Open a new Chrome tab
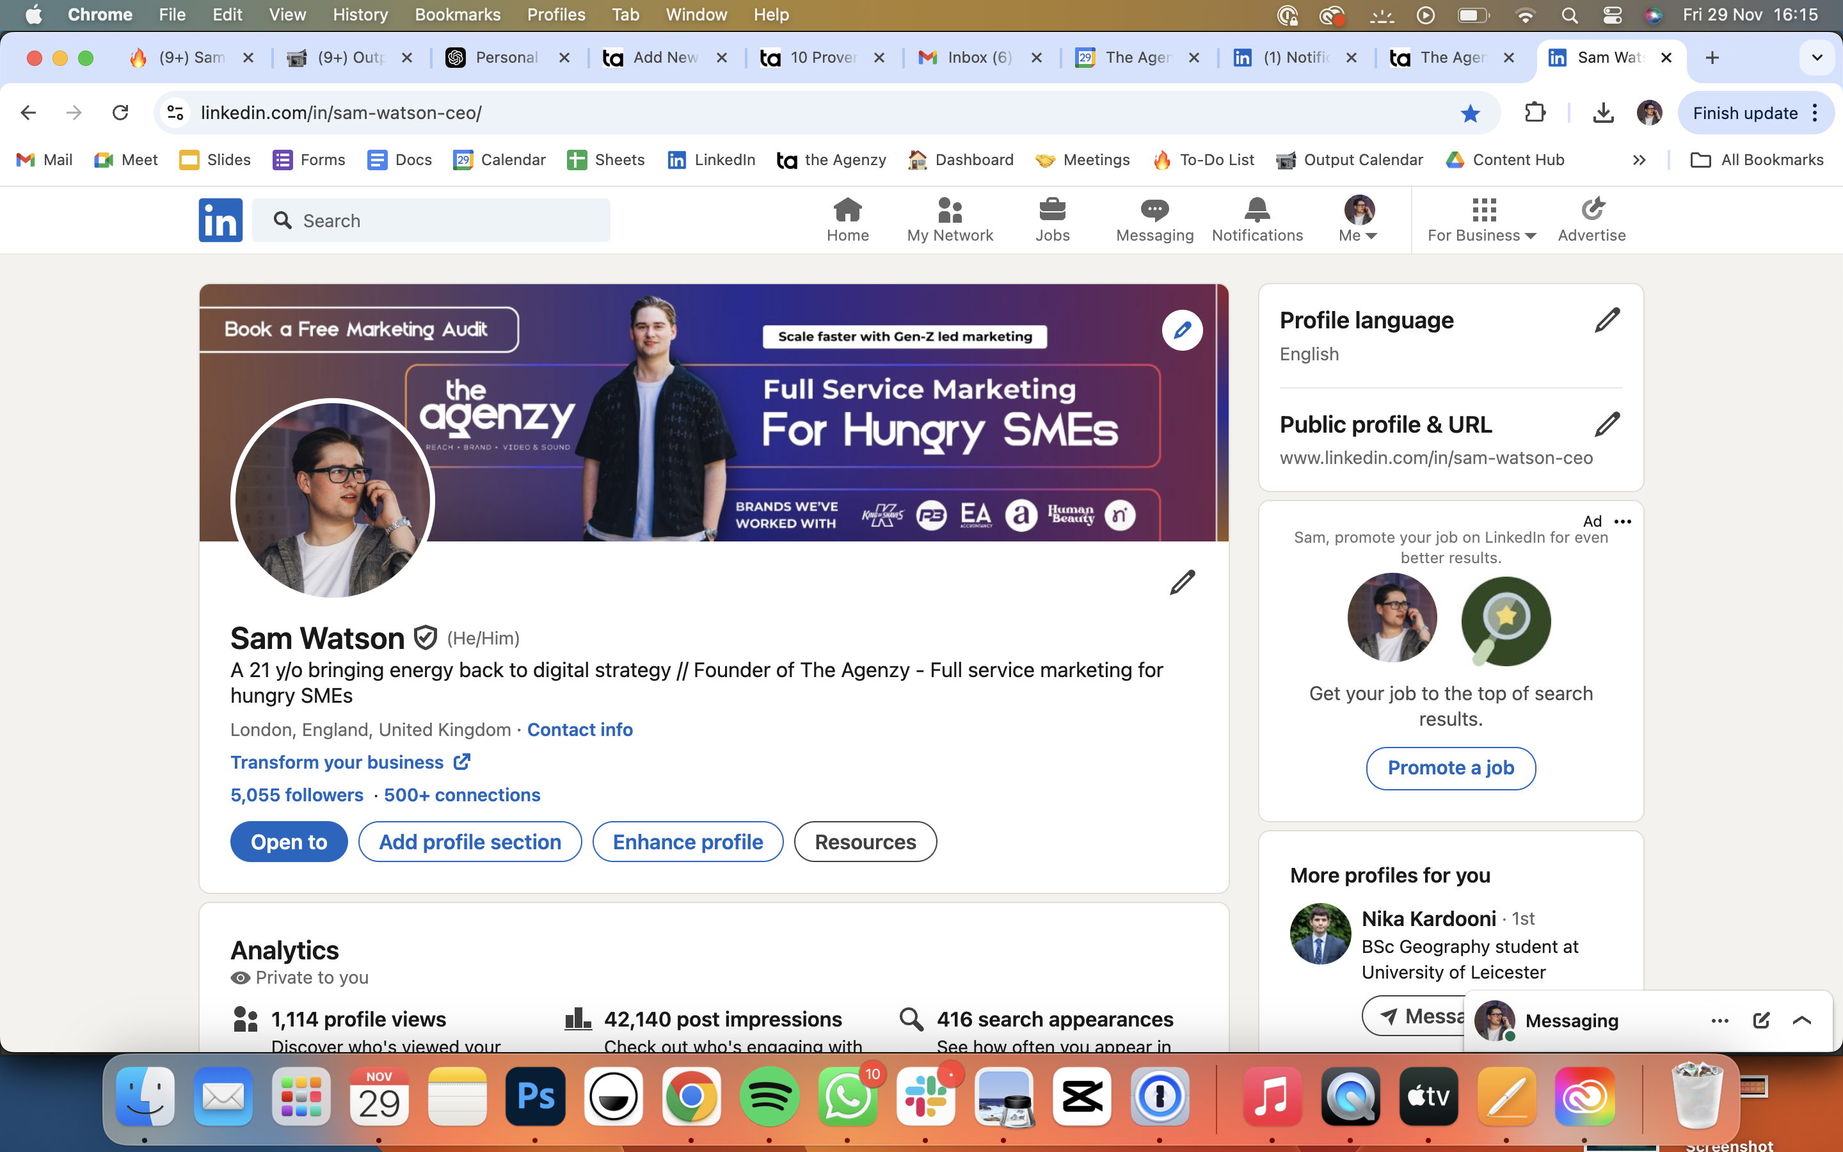This screenshot has height=1152, width=1843. point(1712,58)
